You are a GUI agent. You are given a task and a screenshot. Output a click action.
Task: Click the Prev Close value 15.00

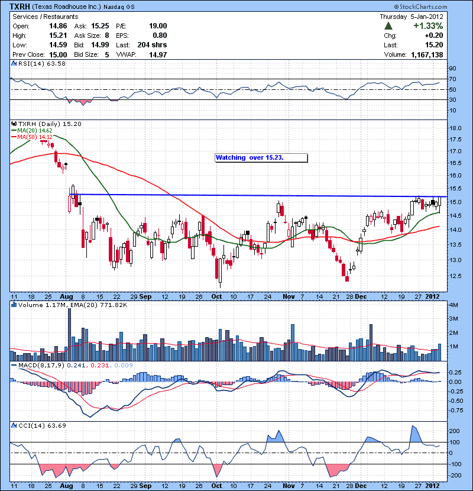coord(58,55)
